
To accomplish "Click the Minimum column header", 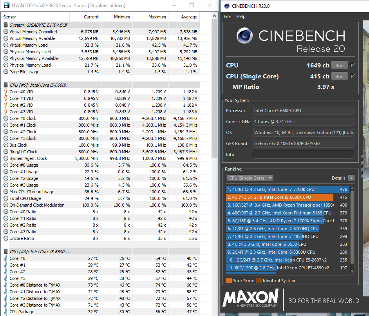I will coord(117,17).
